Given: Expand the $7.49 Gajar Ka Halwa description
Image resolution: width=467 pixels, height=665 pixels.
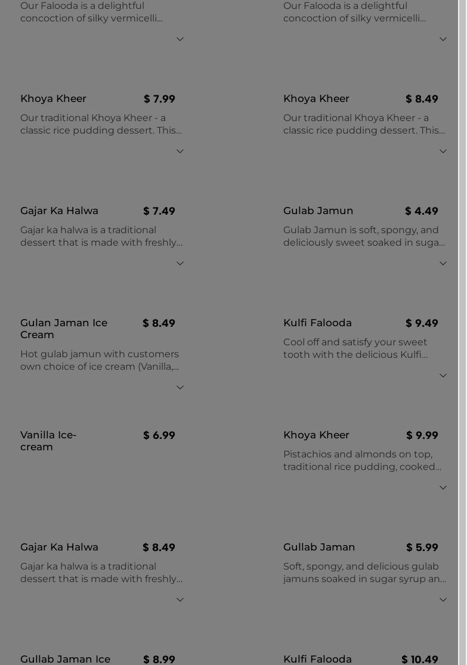Looking at the screenshot, I should point(180,264).
